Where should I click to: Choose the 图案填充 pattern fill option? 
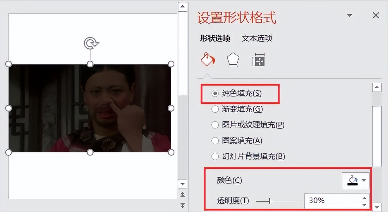237,141
